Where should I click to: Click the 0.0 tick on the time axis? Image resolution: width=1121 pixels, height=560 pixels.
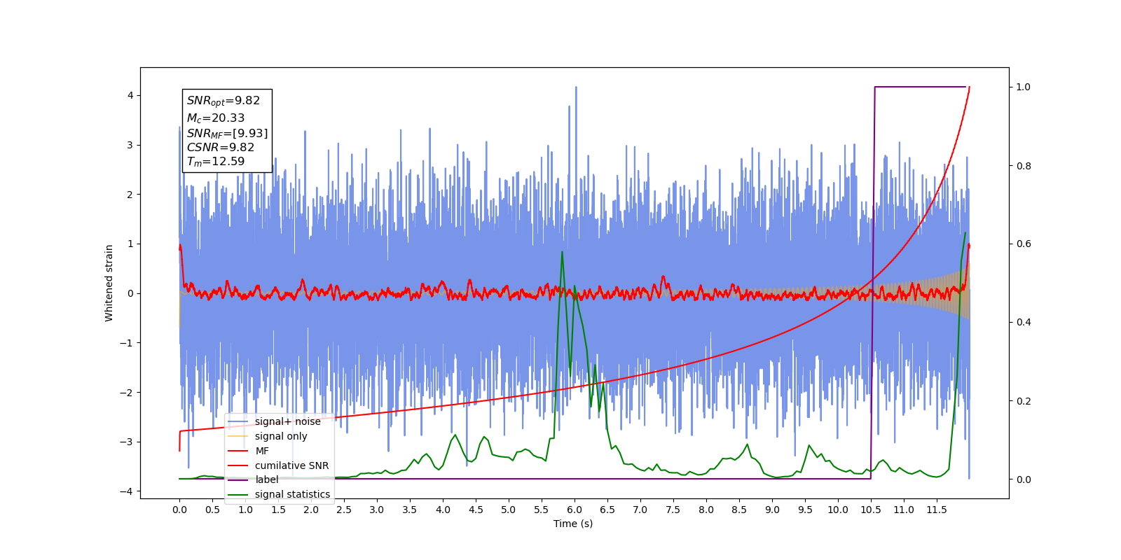pos(179,510)
